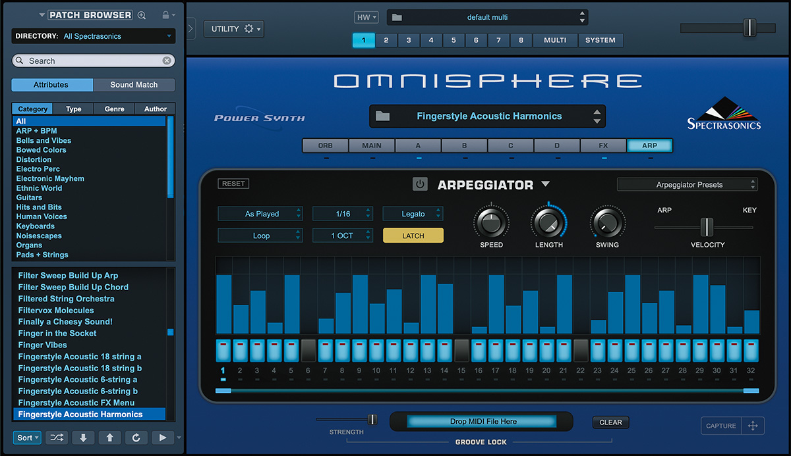This screenshot has width=791, height=456.
Task: Click the Spectrasonics logo
Action: coord(724,114)
